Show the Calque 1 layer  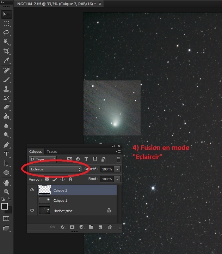tap(32, 200)
